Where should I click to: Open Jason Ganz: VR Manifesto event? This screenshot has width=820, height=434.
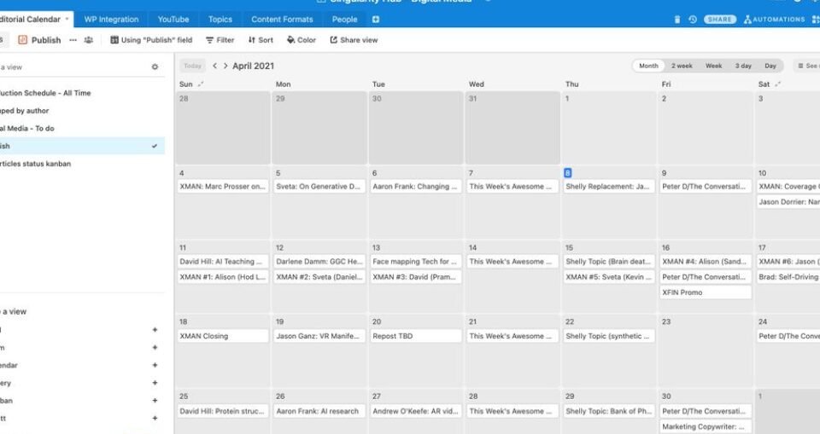pos(319,336)
